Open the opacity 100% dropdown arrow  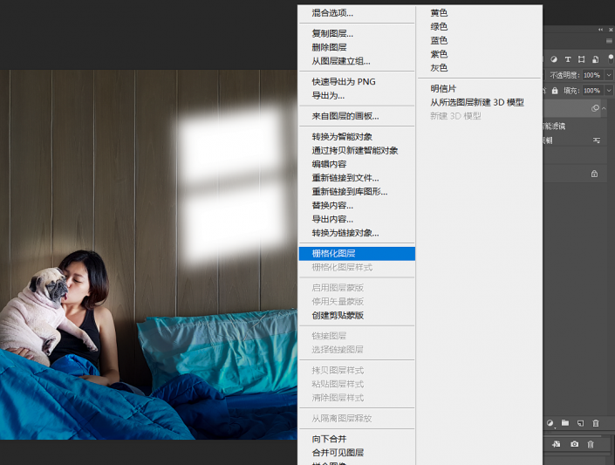[608, 75]
